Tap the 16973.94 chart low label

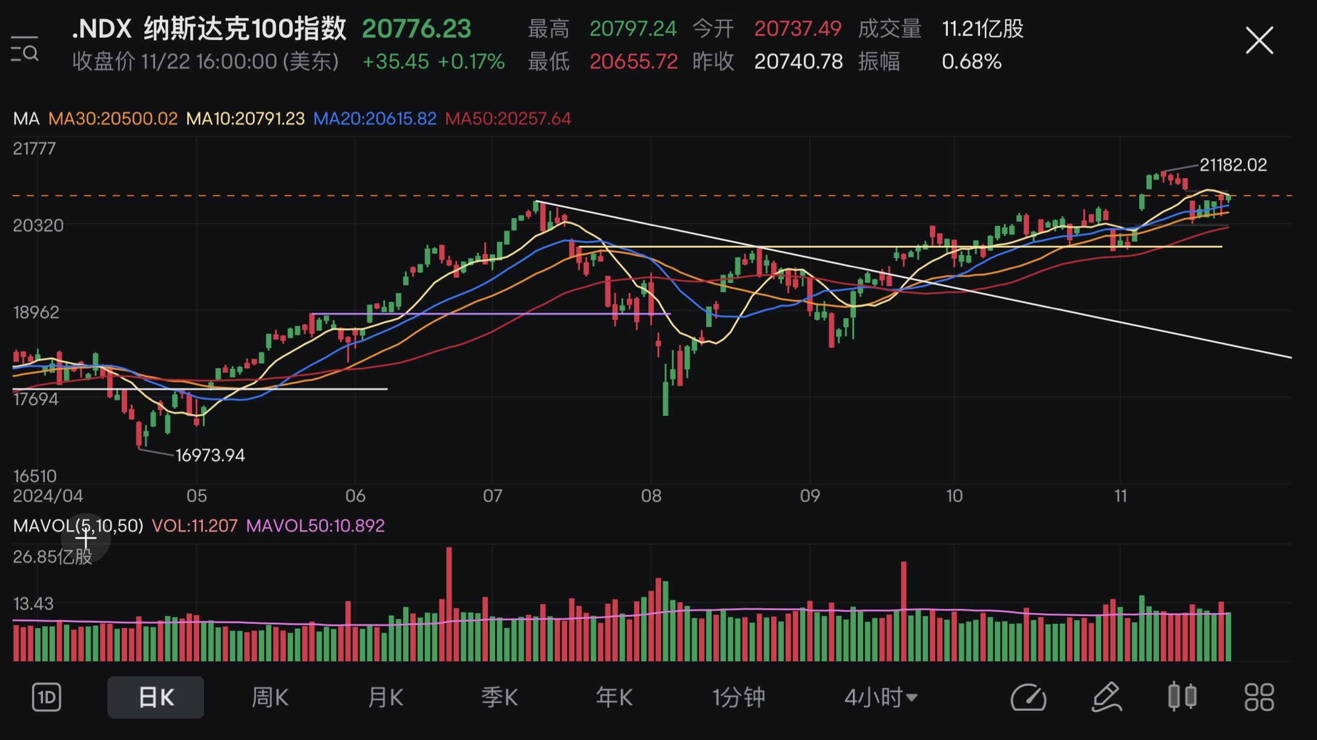point(210,455)
